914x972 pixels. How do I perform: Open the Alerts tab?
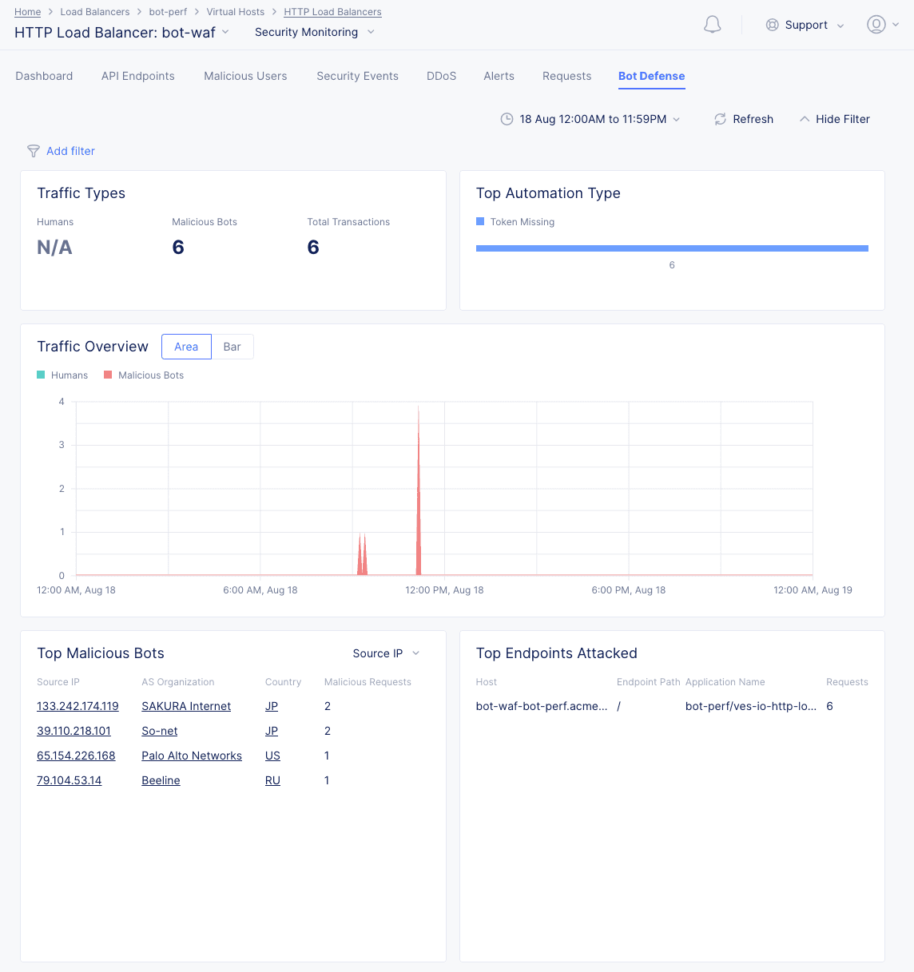pos(499,76)
